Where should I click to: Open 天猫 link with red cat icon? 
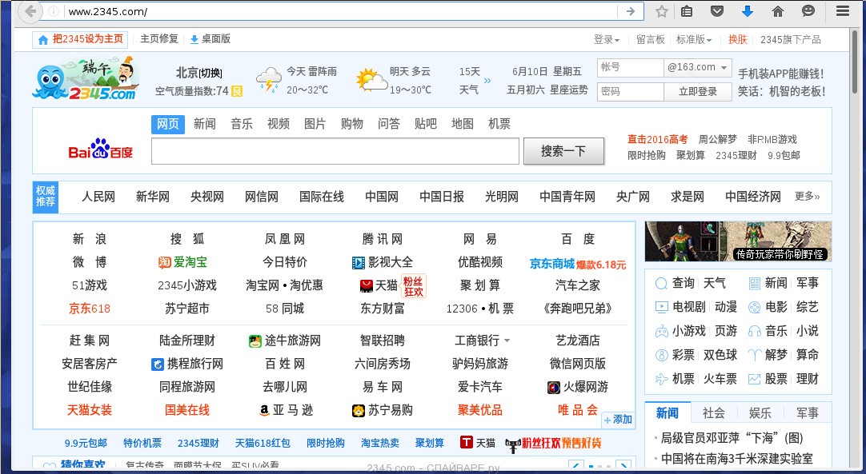(x=379, y=285)
